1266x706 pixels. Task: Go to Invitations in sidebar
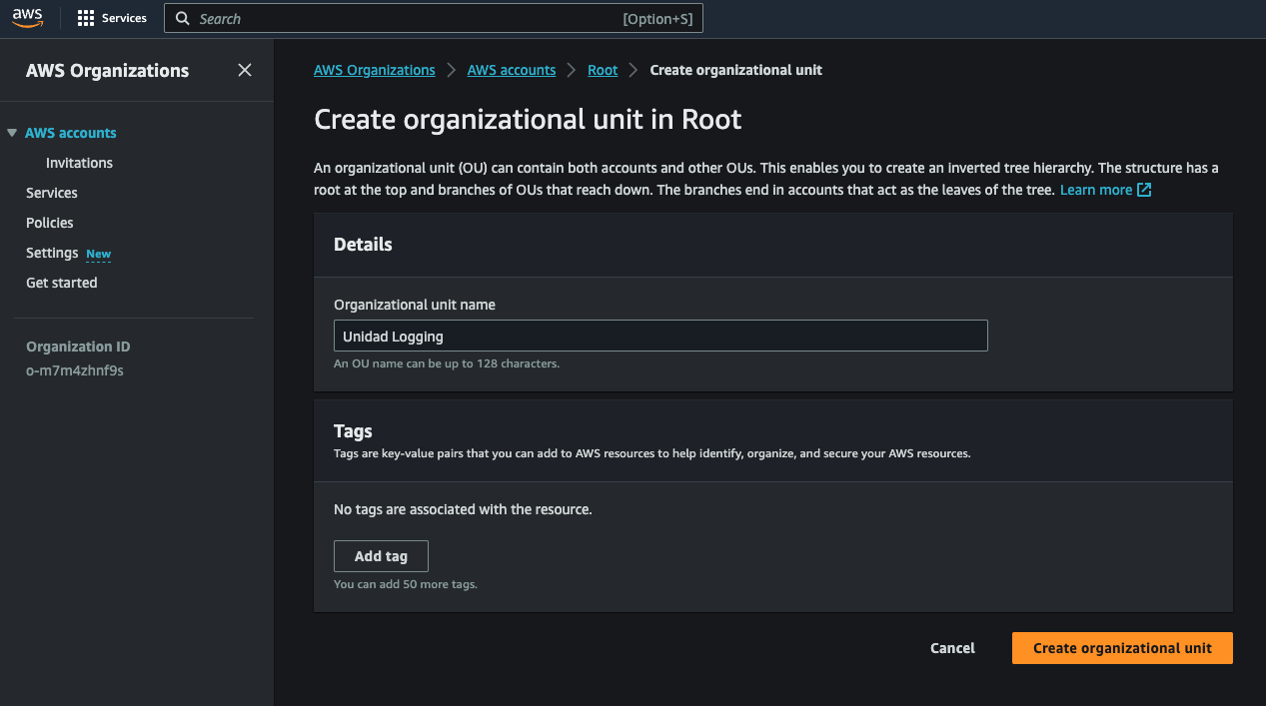[x=79, y=163]
